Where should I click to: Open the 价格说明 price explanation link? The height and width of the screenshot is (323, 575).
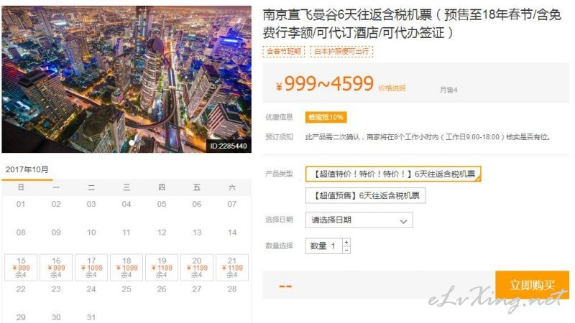click(x=392, y=88)
